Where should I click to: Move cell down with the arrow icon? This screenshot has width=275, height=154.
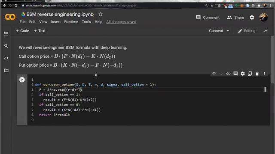pyautogui.click(x=221, y=74)
